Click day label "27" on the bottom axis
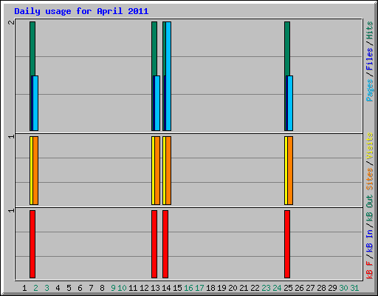Viewport: 378px width, 296px height. 310,288
